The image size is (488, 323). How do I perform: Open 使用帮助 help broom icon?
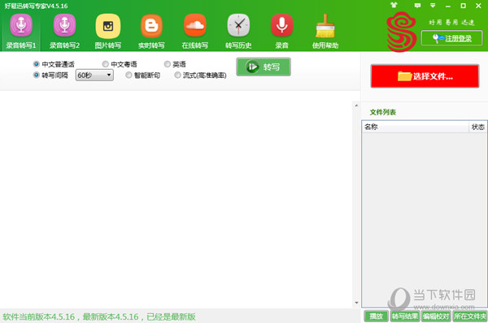(x=325, y=32)
